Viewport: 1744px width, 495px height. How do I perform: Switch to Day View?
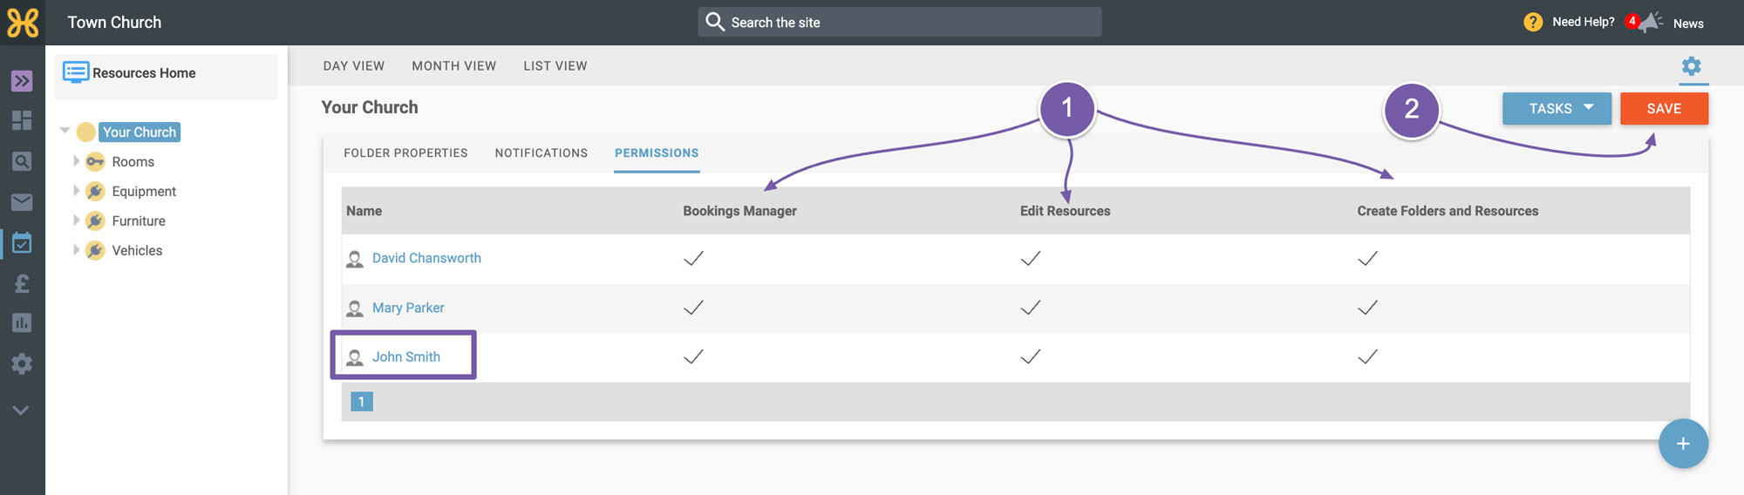[353, 66]
